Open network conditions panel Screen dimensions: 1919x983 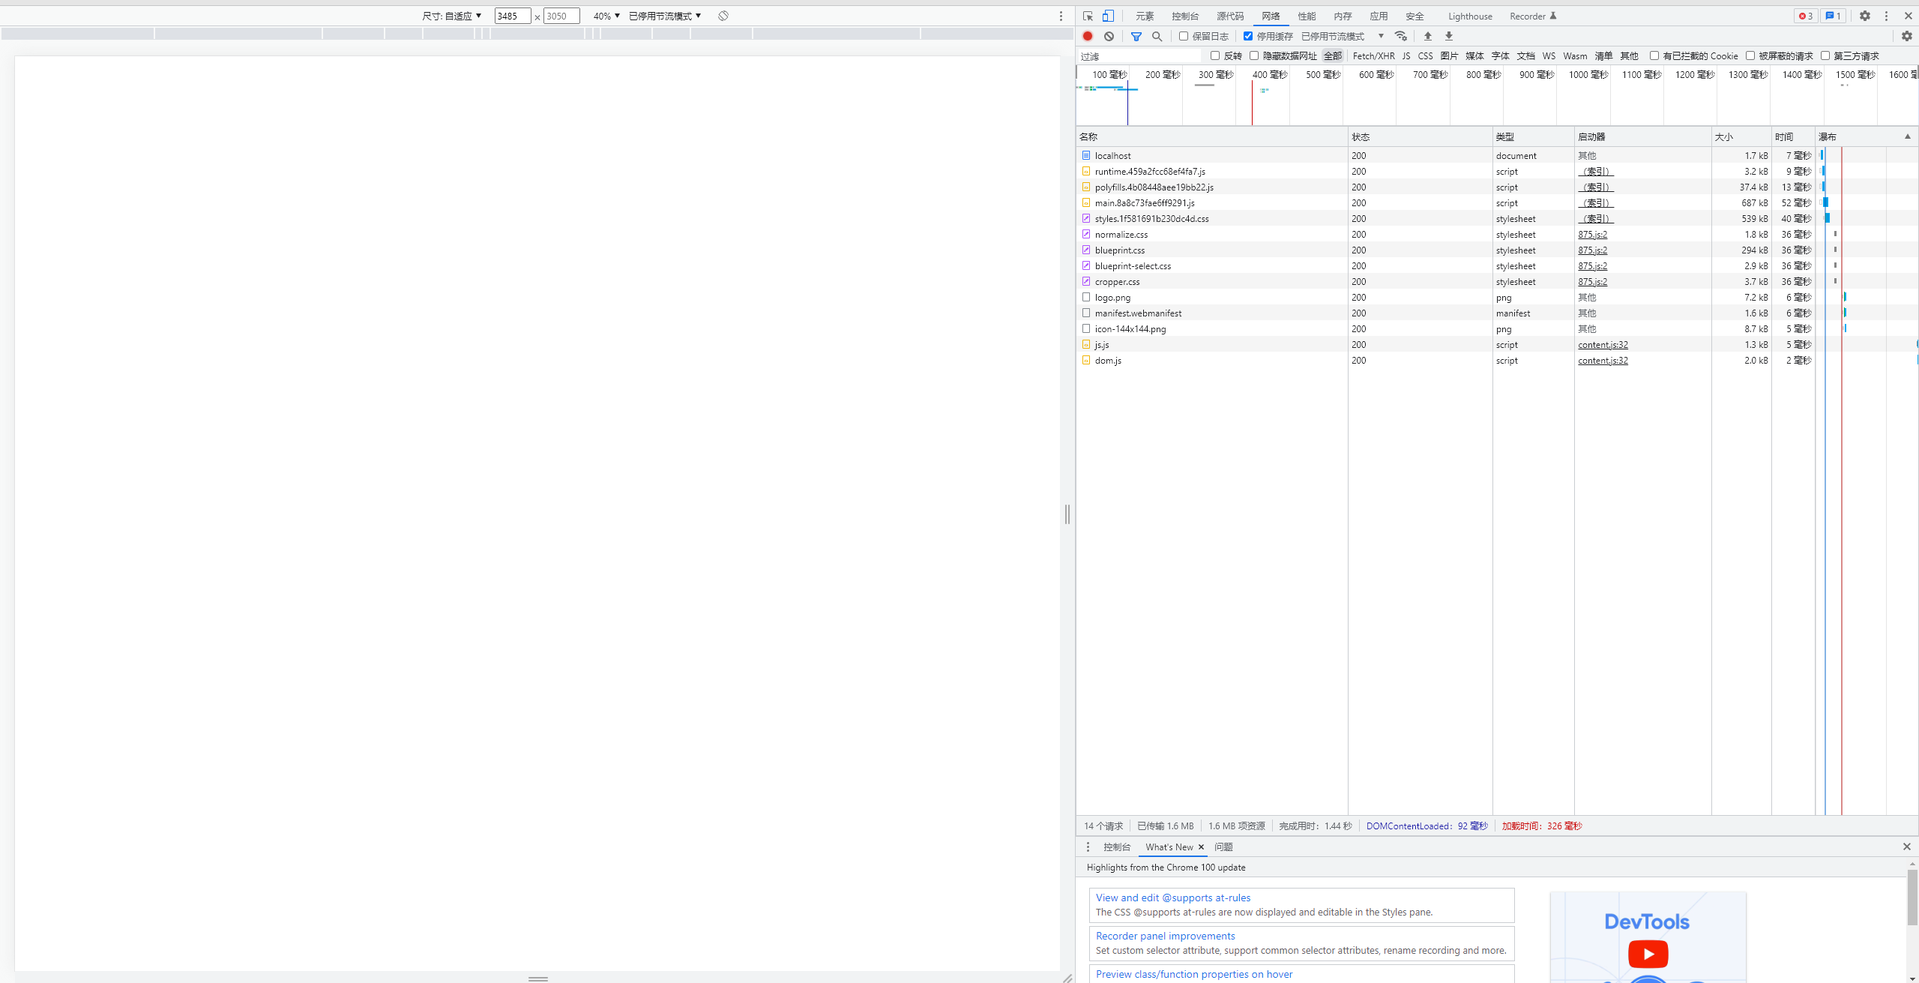pyautogui.click(x=1400, y=35)
